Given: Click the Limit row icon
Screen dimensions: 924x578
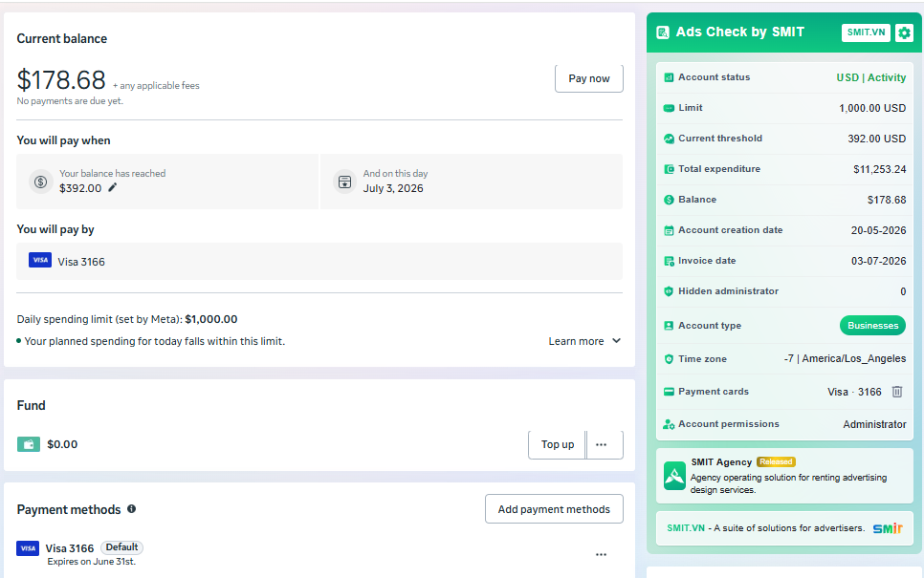Looking at the screenshot, I should pyautogui.click(x=669, y=108).
